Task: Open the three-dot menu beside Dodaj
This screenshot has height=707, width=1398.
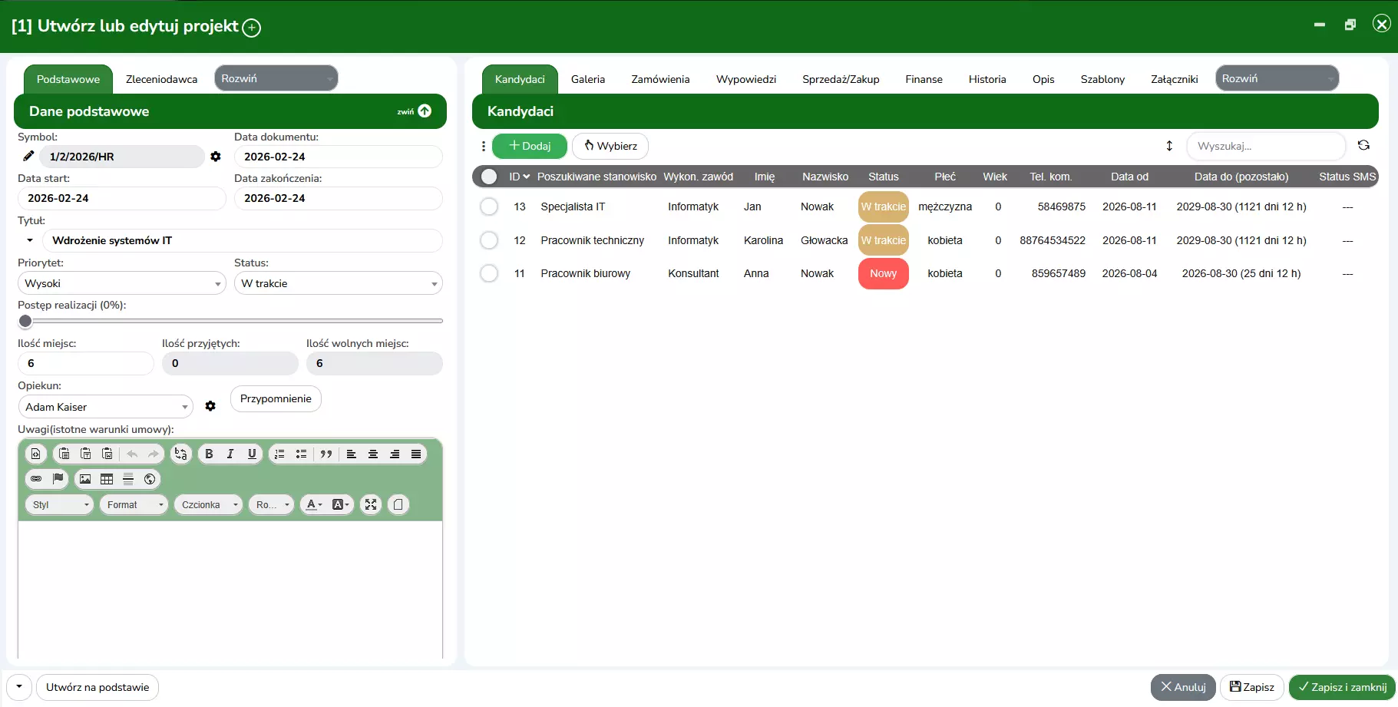Action: tap(483, 146)
